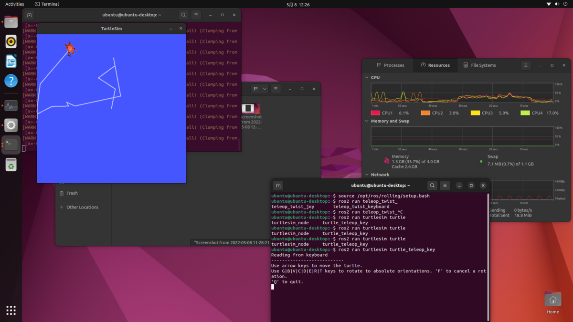
Task: Open System Monitor from the dock
Action: pyautogui.click(x=11, y=106)
